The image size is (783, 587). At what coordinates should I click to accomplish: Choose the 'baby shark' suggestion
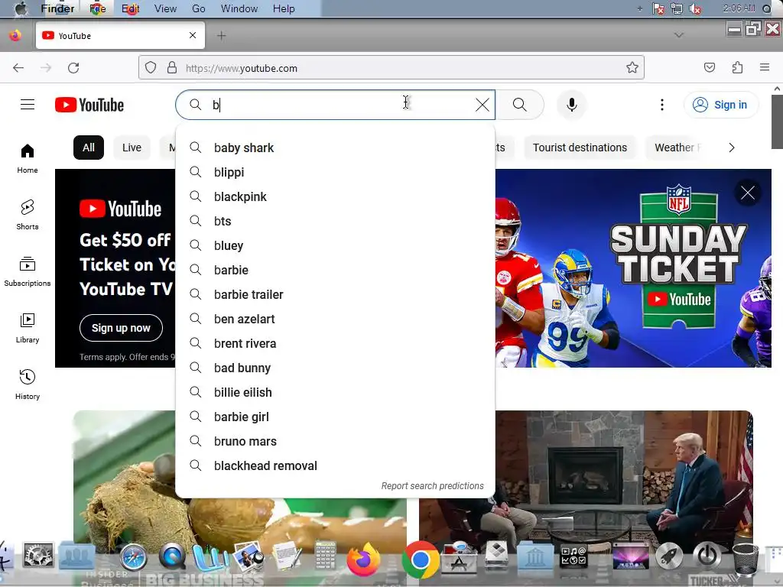335,148
